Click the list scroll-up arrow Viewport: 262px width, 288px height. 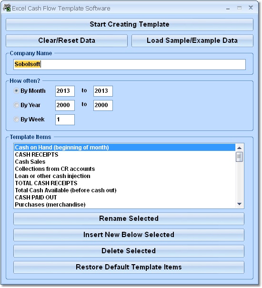click(x=239, y=148)
